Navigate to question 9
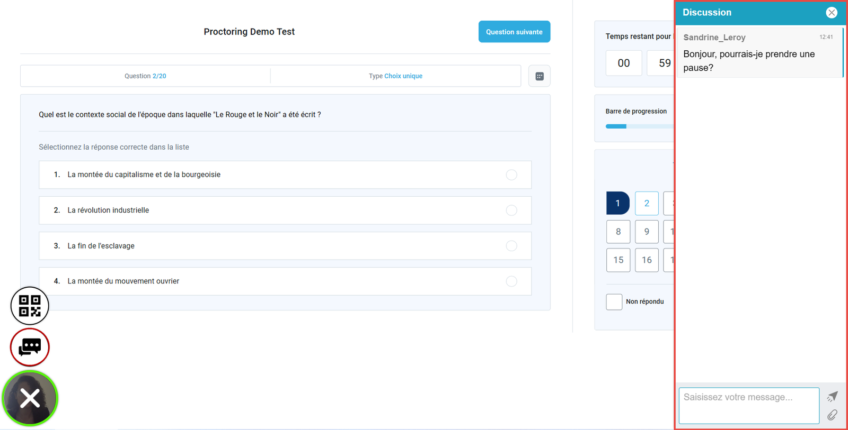Viewport: 848px width, 430px height. [x=646, y=232]
